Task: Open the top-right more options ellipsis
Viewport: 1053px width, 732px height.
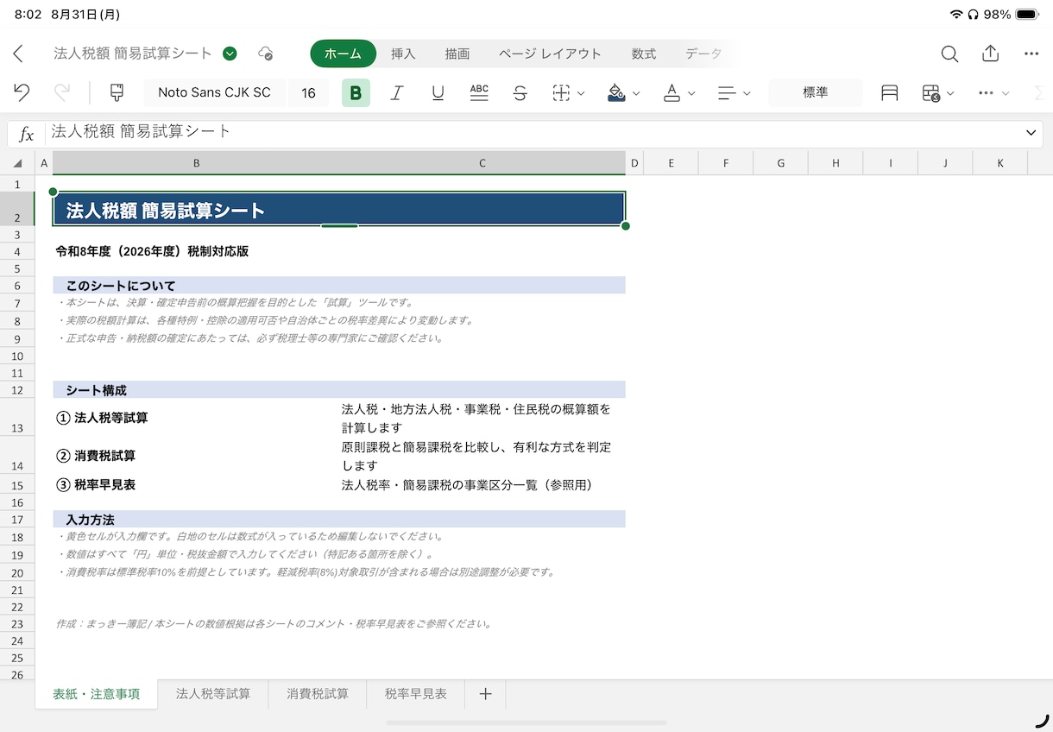Action: [x=1031, y=54]
